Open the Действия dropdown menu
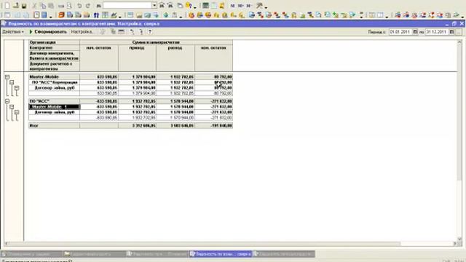 (x=13, y=31)
